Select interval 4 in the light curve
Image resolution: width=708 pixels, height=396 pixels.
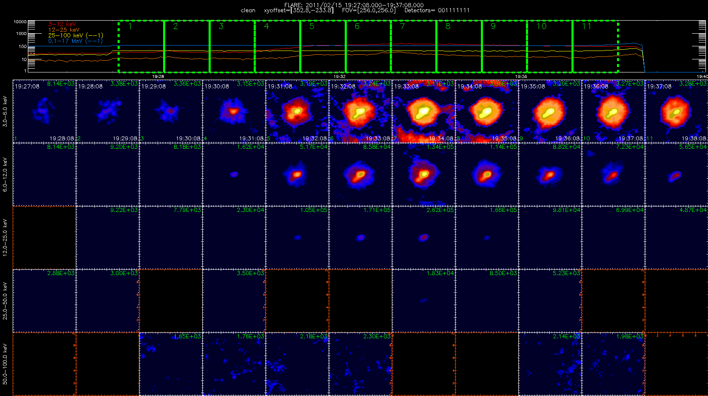click(277, 46)
